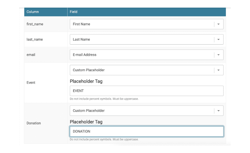
Task: Open the First Name field dropdown
Action: 146,24
